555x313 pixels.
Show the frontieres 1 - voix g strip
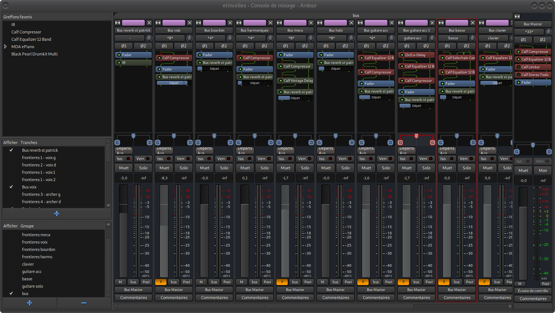[11, 158]
